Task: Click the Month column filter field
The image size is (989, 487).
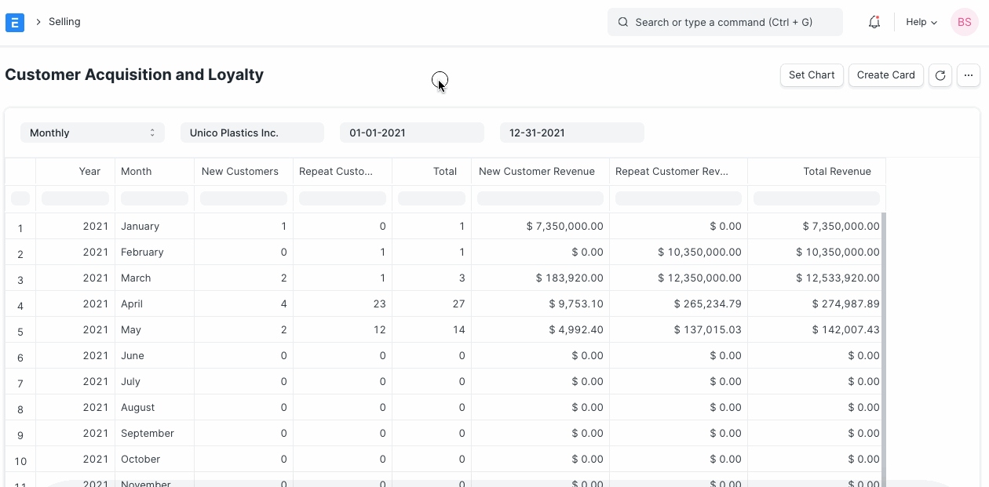Action: click(x=154, y=198)
